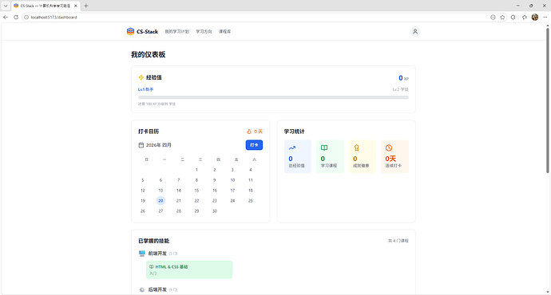Viewport: 551px width, 295px height.
Task: Click the 前端开发 skill category heading
Action: pyautogui.click(x=157, y=254)
